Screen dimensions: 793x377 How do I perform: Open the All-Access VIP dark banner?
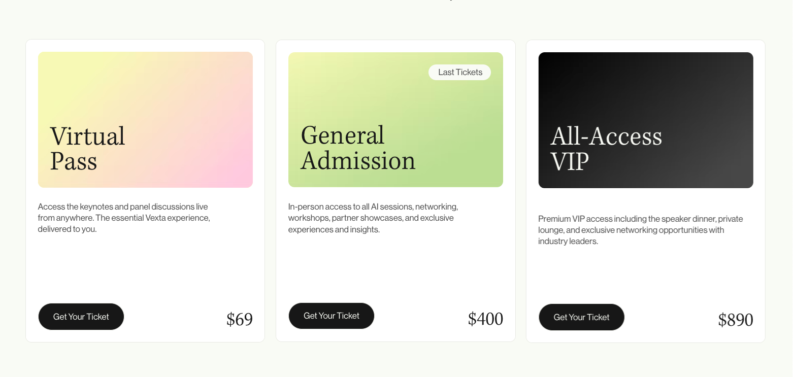[646, 120]
